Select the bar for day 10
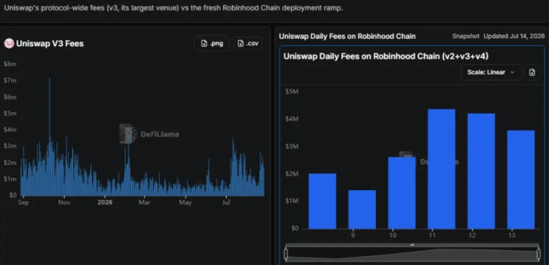This screenshot has width=549, height=265. click(x=402, y=193)
